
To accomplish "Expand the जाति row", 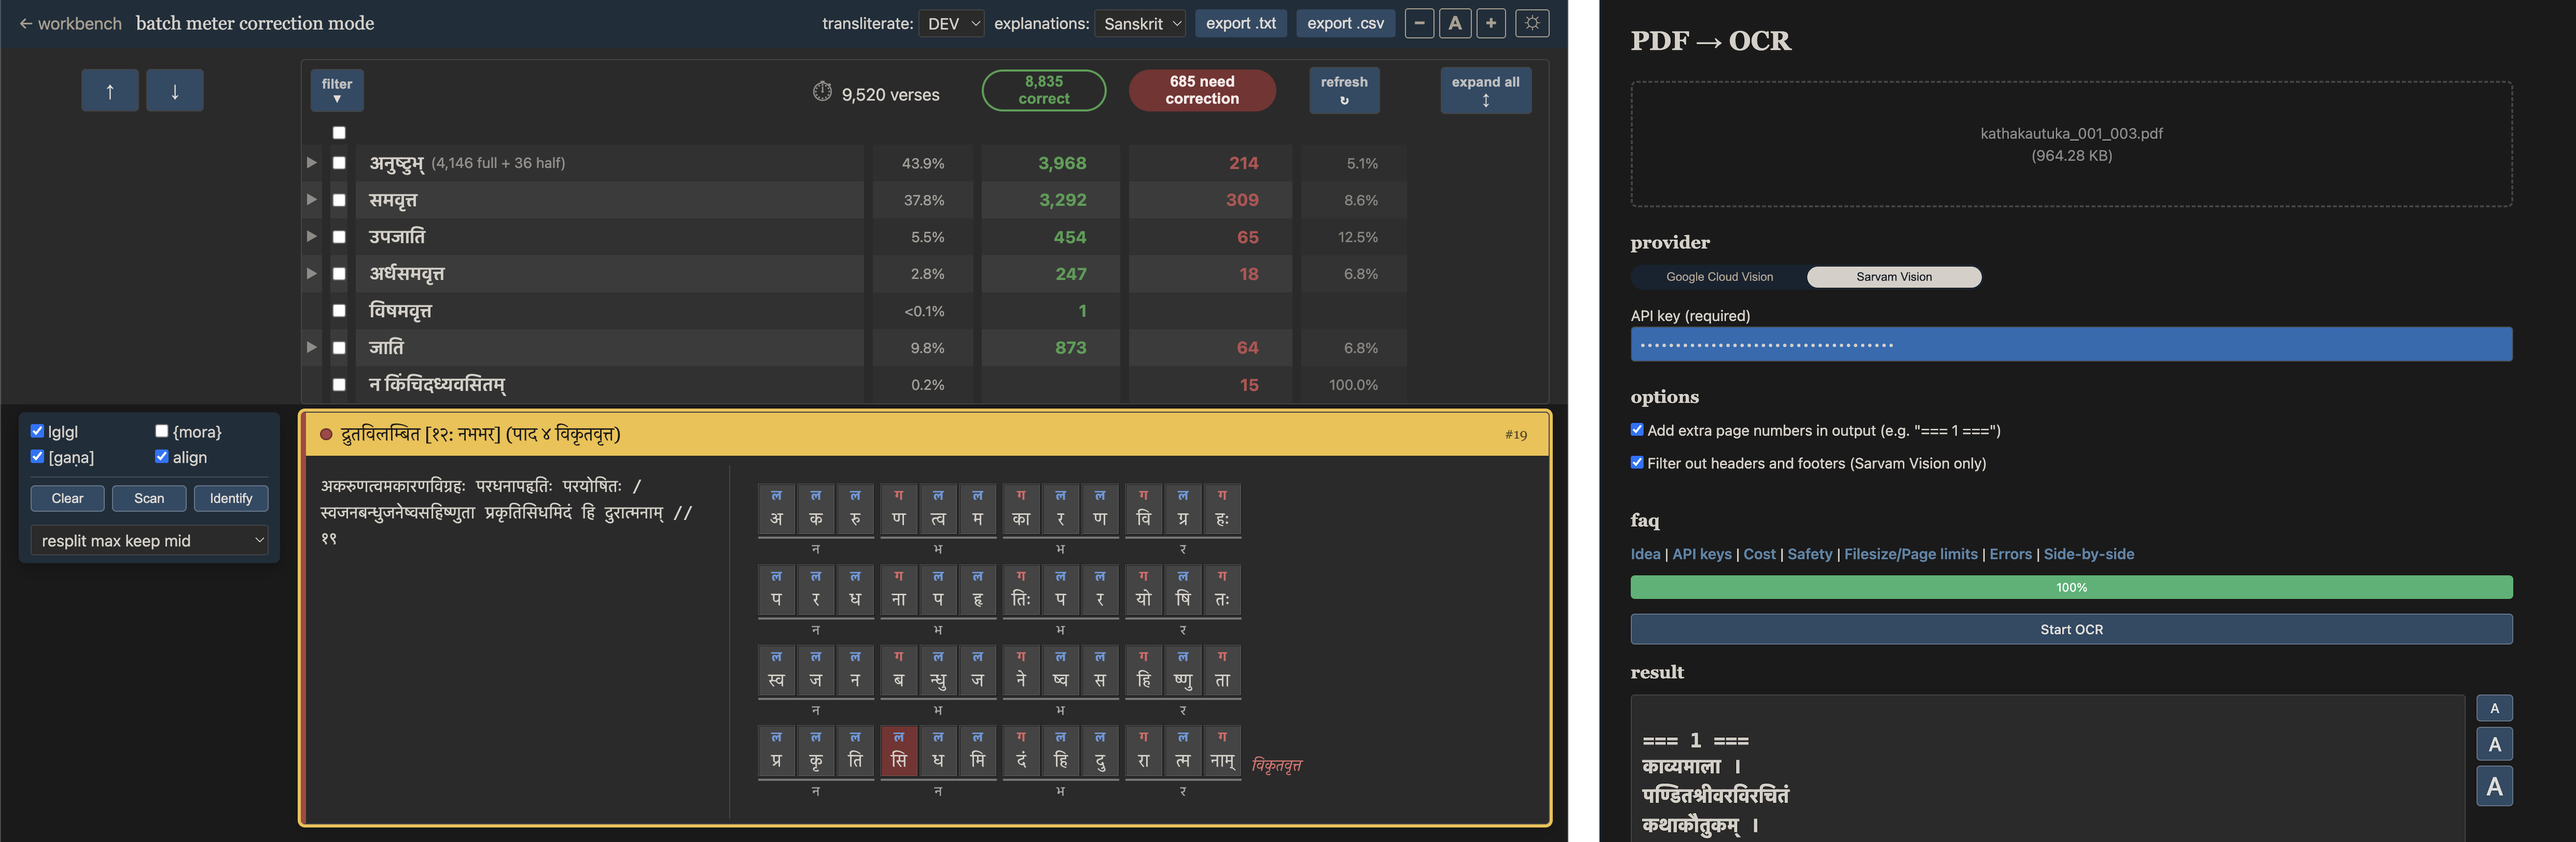I will click(x=311, y=348).
